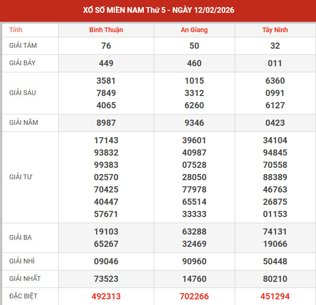
Task: Click the Bình Thuận province header
Action: [x=106, y=30]
